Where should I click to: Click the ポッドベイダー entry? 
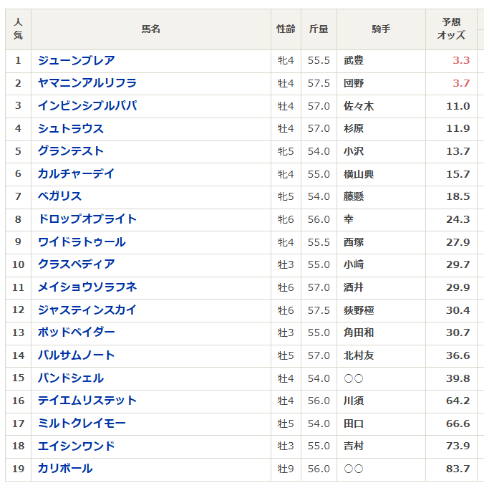pyautogui.click(x=76, y=333)
